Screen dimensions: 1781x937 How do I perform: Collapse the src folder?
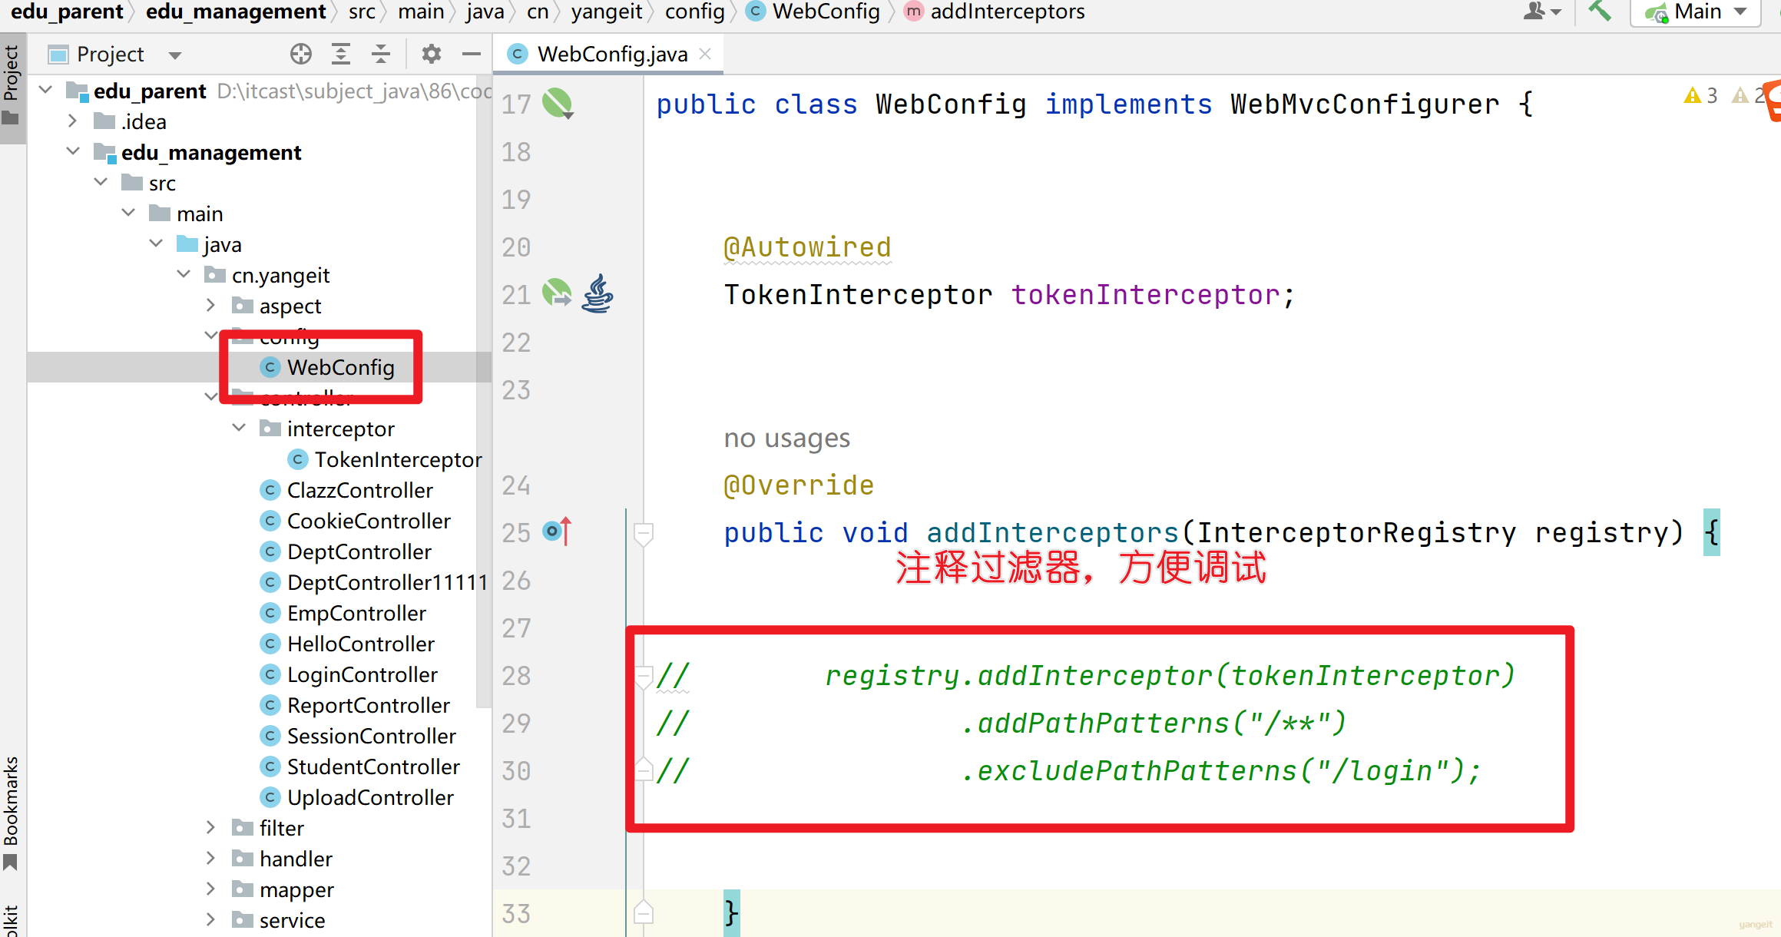(101, 183)
